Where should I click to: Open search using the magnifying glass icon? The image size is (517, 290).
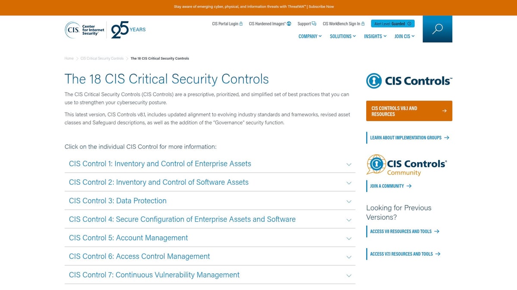[x=437, y=28]
